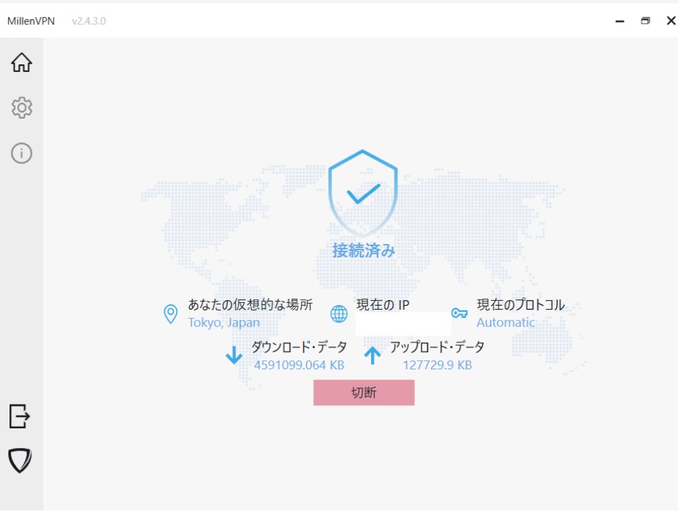Click the download data value 4591099.064 KB
Viewport: 678px width, 511px height.
[x=299, y=365]
